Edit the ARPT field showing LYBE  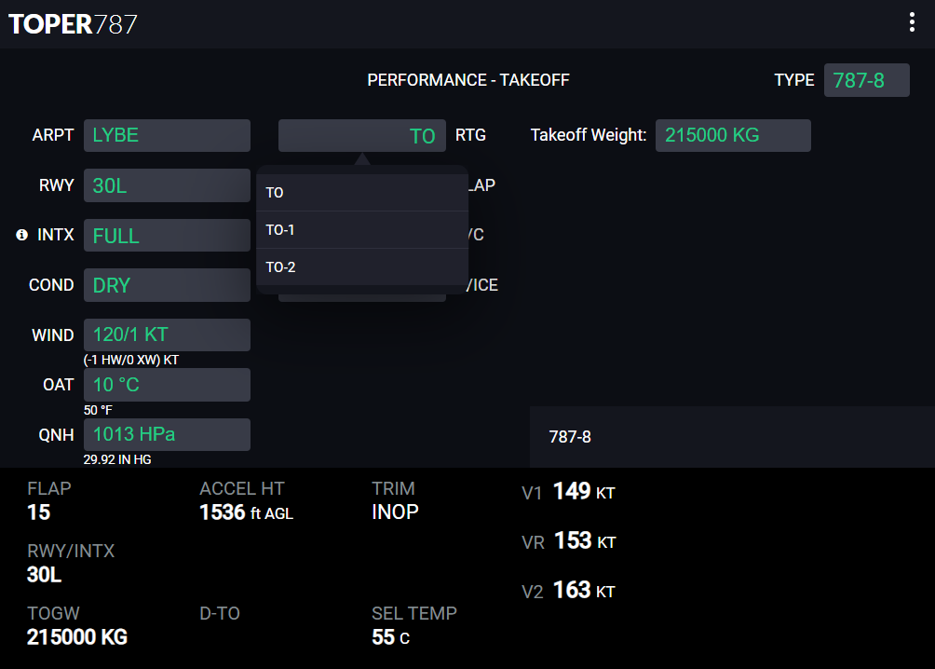pos(167,135)
